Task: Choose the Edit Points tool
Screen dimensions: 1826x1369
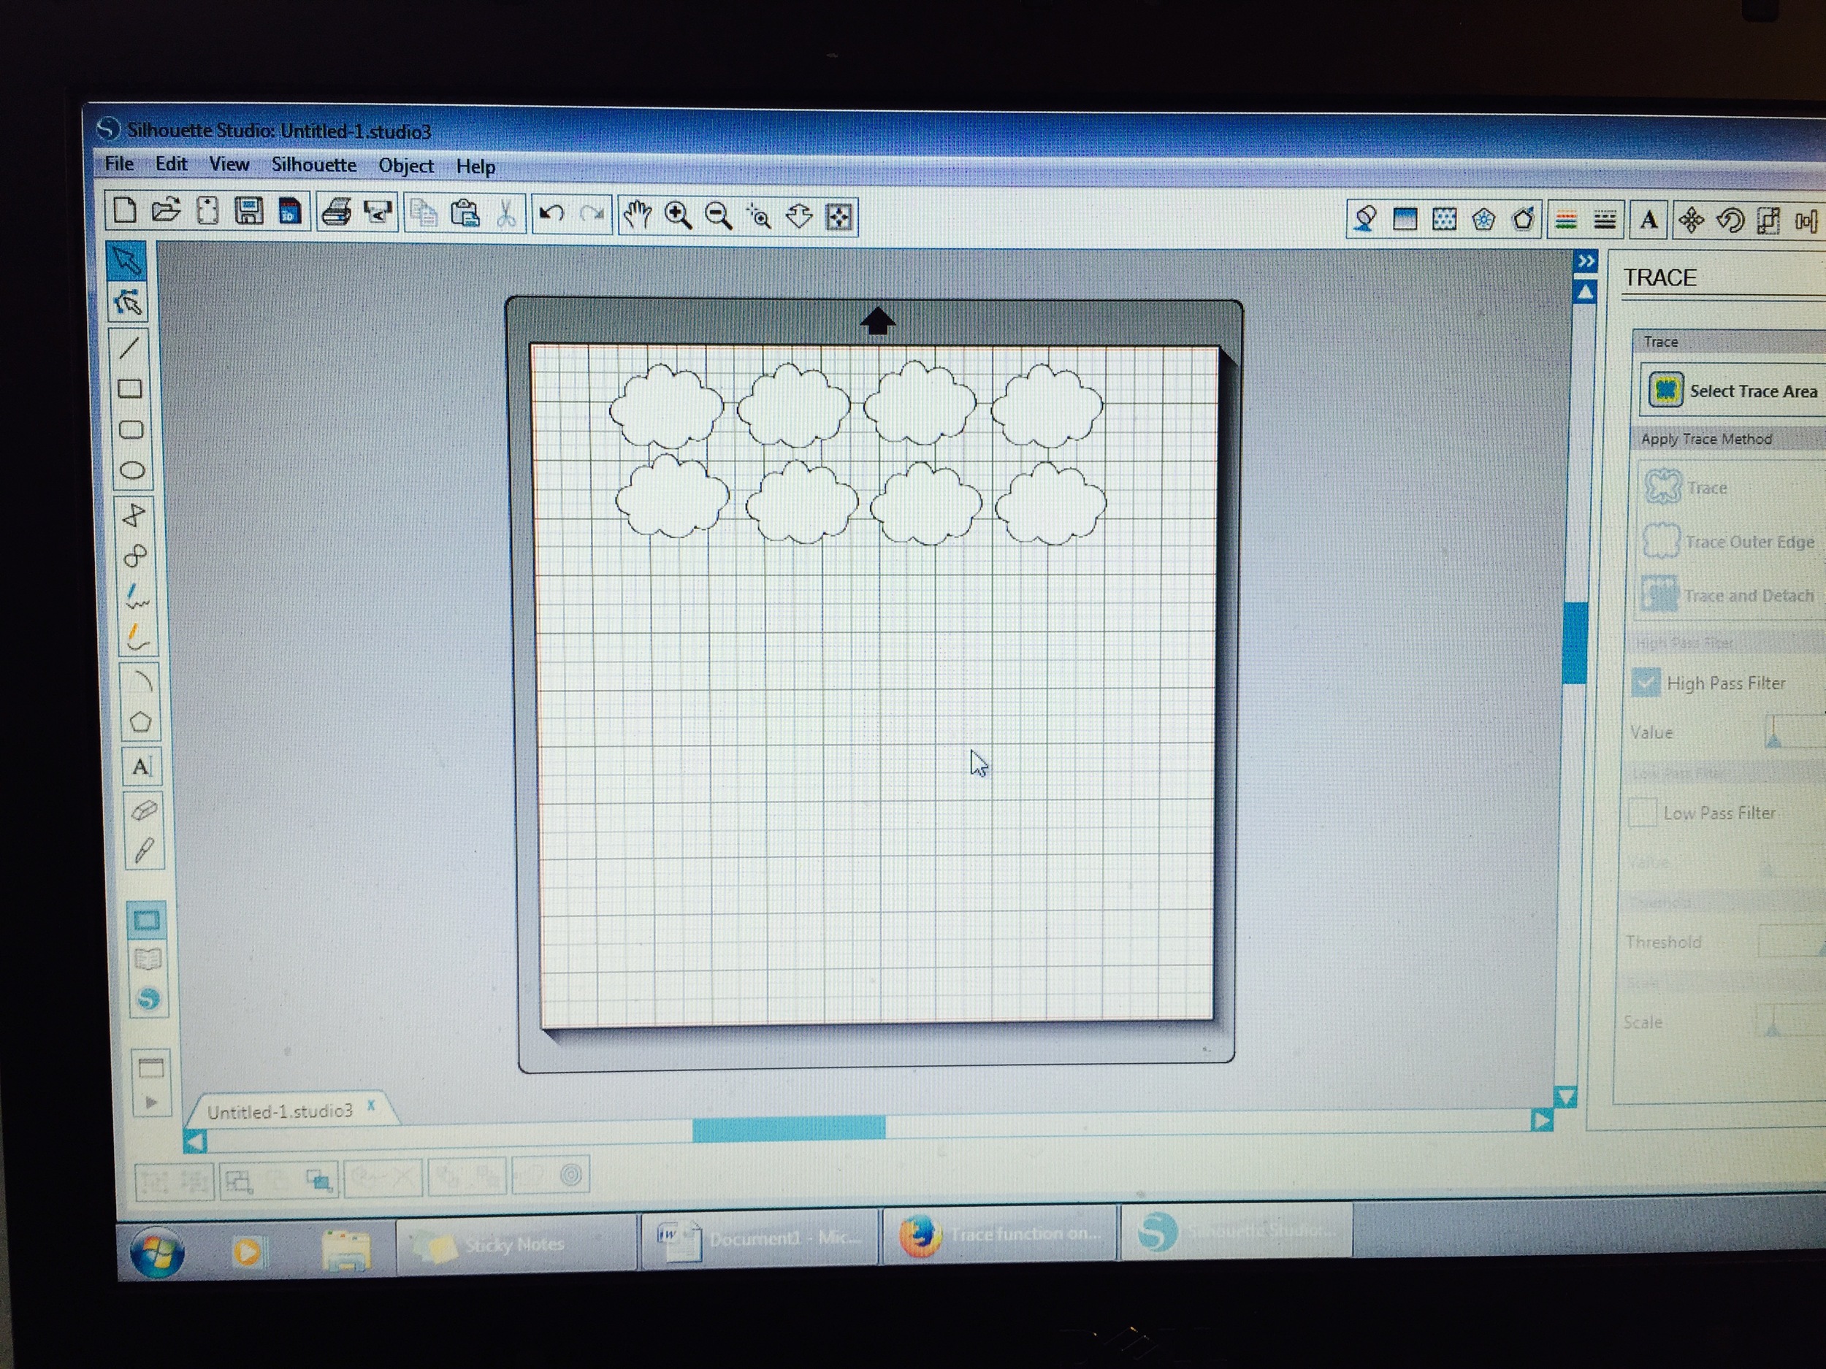Action: click(128, 303)
